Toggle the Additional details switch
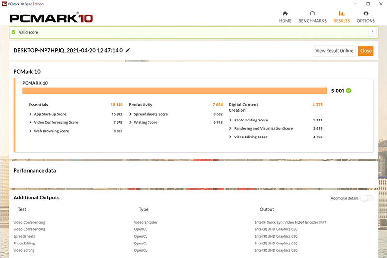Image resolution: width=387 pixels, height=258 pixels. click(367, 198)
